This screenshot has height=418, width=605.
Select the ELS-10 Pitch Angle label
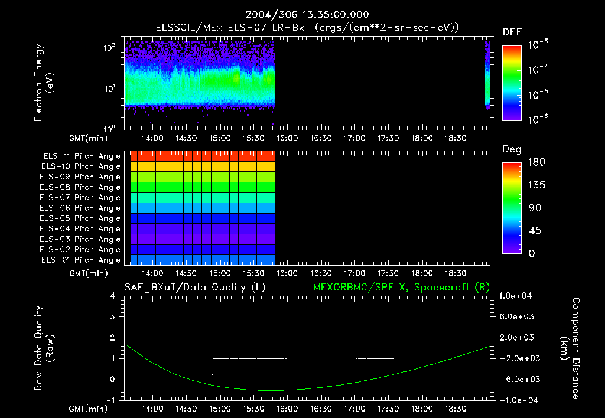coord(81,166)
